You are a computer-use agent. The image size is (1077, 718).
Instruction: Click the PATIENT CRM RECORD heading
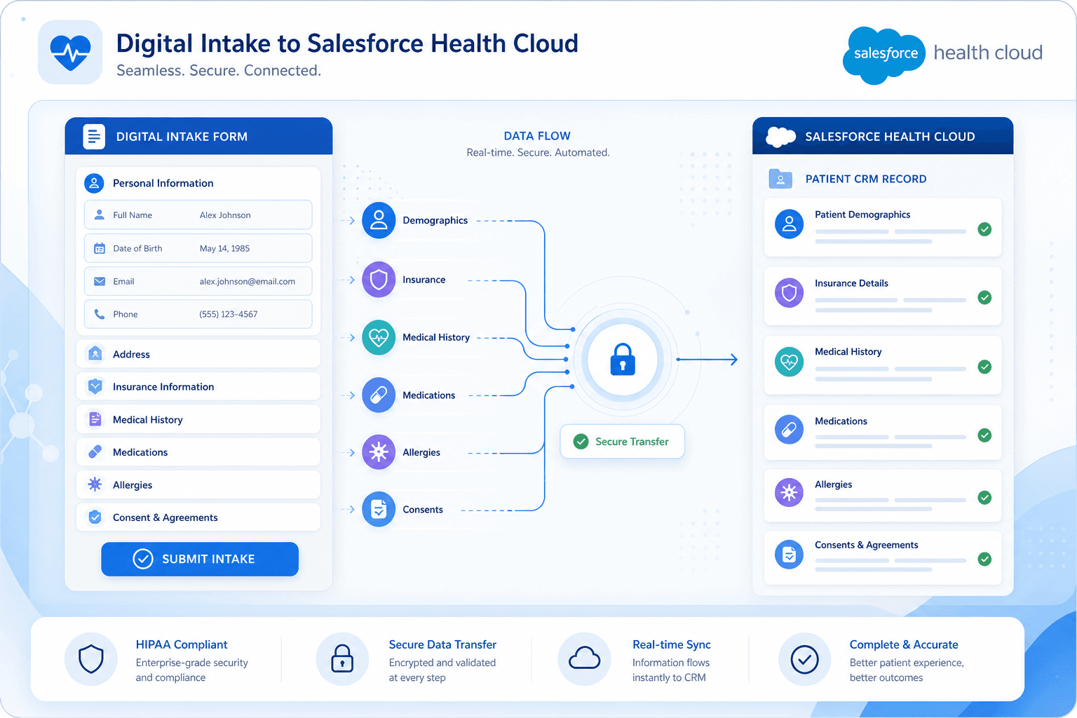click(x=866, y=179)
